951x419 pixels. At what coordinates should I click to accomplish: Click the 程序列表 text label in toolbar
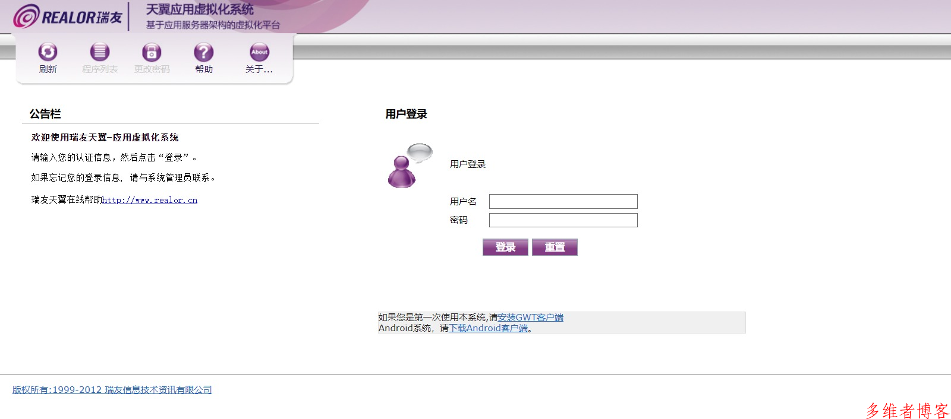pyautogui.click(x=100, y=69)
